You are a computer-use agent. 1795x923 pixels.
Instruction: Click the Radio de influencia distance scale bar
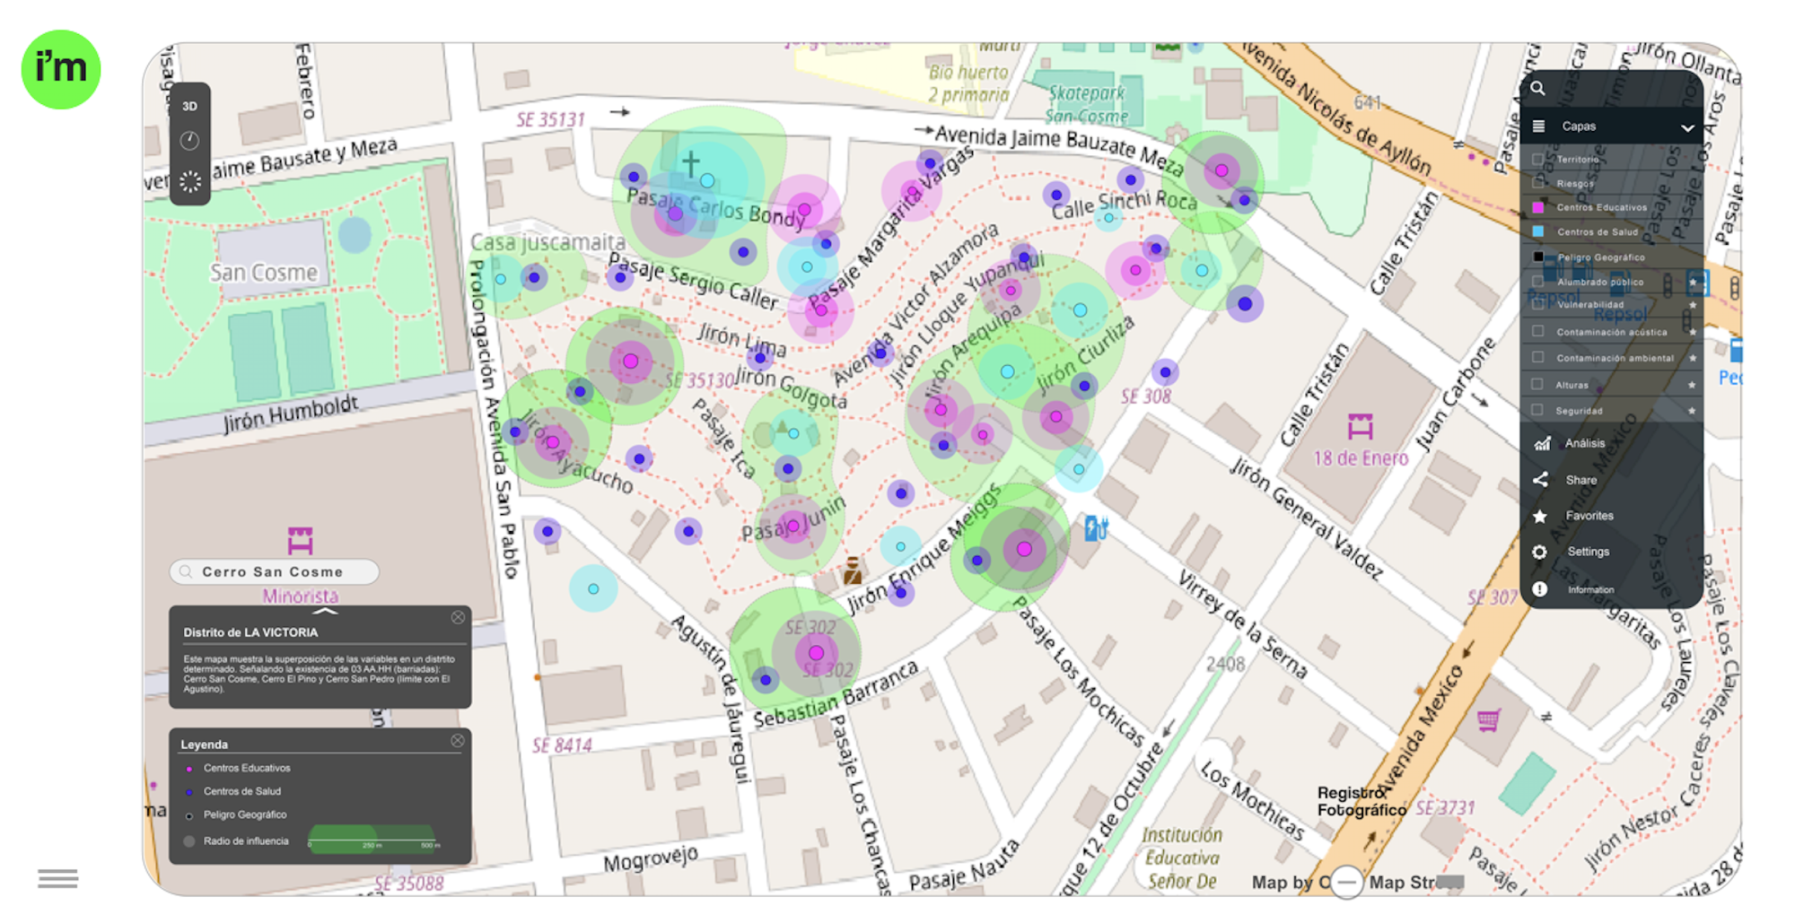pos(374,841)
